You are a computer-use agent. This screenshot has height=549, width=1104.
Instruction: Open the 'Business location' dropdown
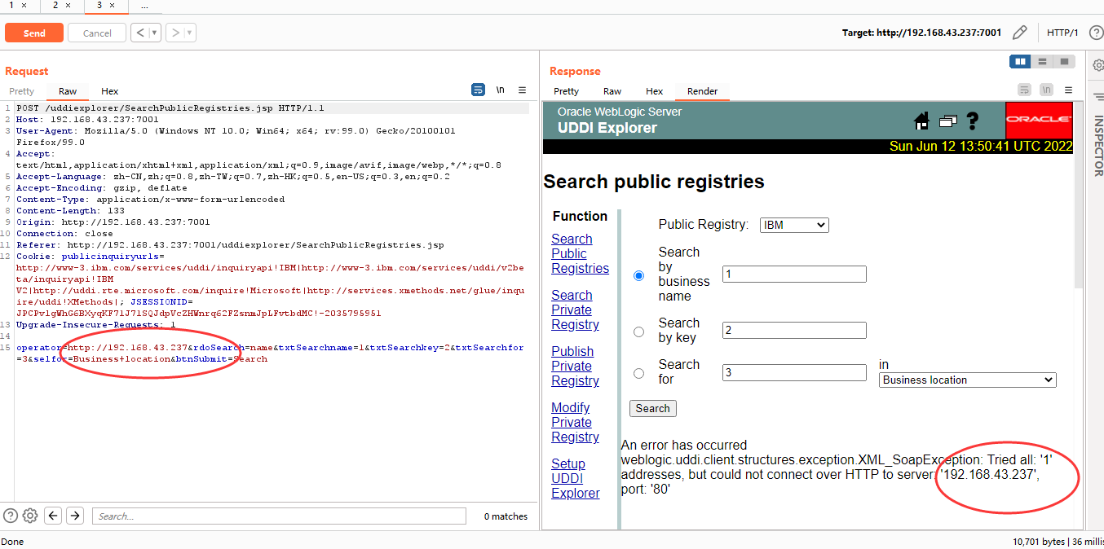968,380
